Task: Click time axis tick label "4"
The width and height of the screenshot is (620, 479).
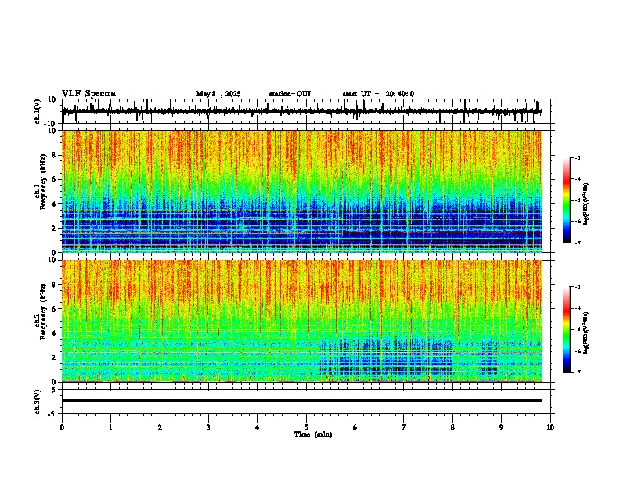Action: click(258, 427)
